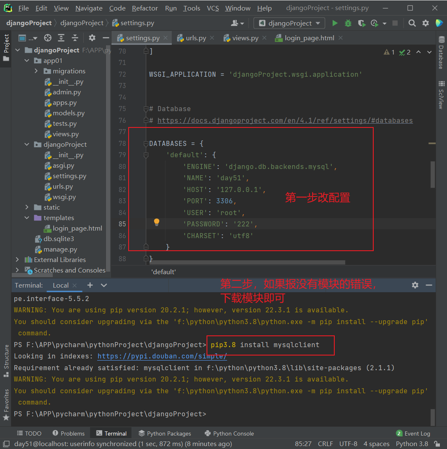The image size is (447, 449).
Task: Add a new terminal session
Action: click(90, 285)
